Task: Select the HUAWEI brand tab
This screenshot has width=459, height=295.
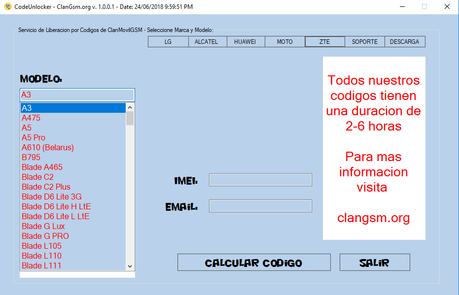Action: click(x=246, y=41)
